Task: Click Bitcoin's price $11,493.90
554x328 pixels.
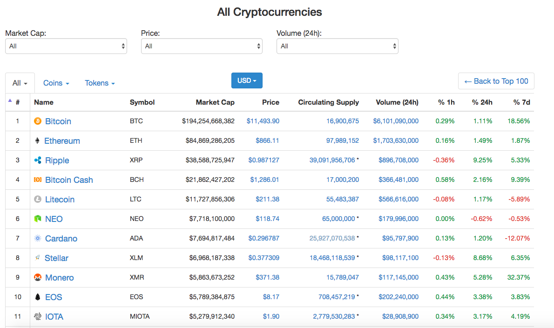Action: coord(263,121)
